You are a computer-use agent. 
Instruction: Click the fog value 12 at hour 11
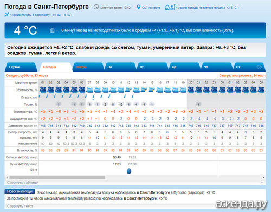pos(121,104)
